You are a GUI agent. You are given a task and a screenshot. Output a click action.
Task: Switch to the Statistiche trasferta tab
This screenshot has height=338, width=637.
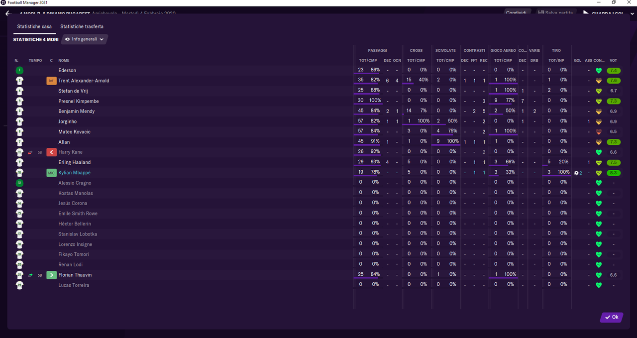click(x=82, y=26)
